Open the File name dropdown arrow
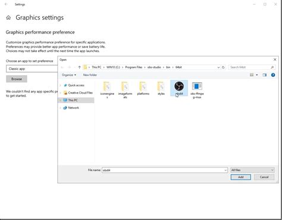282x220 pixels. 225,171
